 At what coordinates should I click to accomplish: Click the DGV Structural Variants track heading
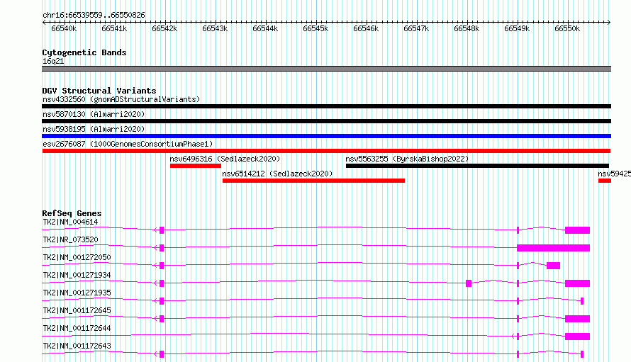pos(99,91)
